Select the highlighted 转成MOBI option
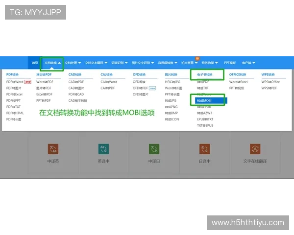Image resolution: width=294 pixels, height=235 pixels. pos(211,101)
